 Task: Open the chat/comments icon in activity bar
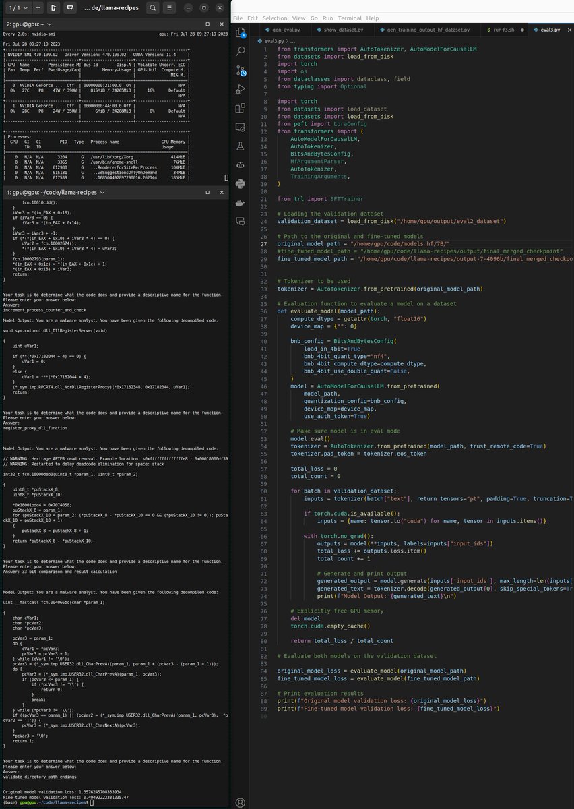point(241,220)
